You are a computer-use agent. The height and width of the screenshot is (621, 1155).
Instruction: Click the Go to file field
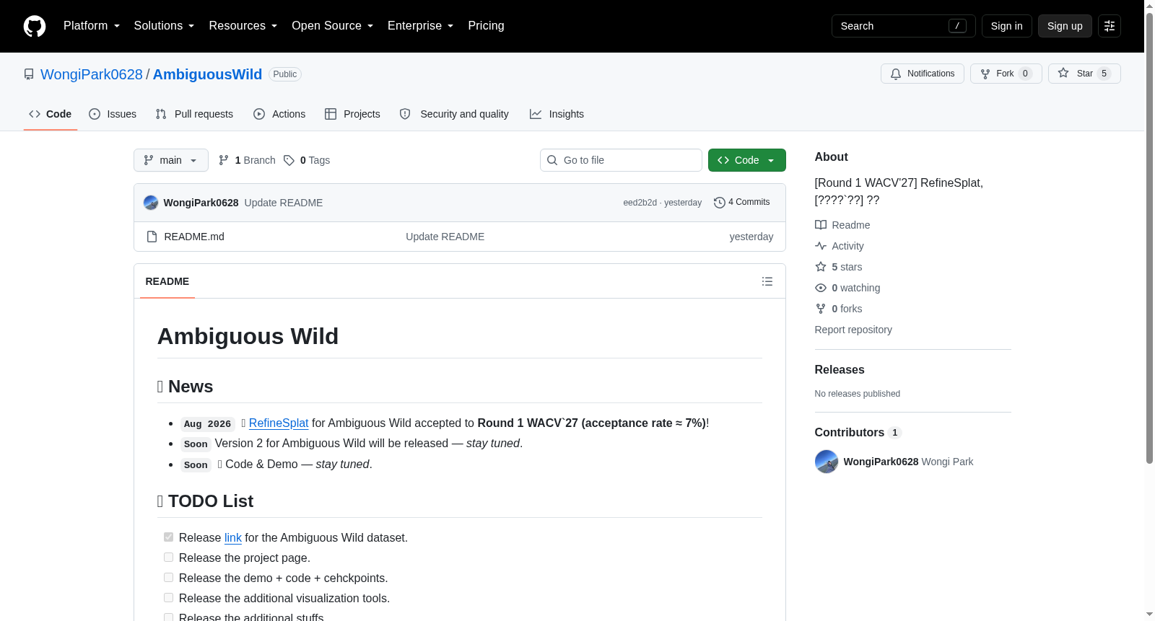(621, 160)
